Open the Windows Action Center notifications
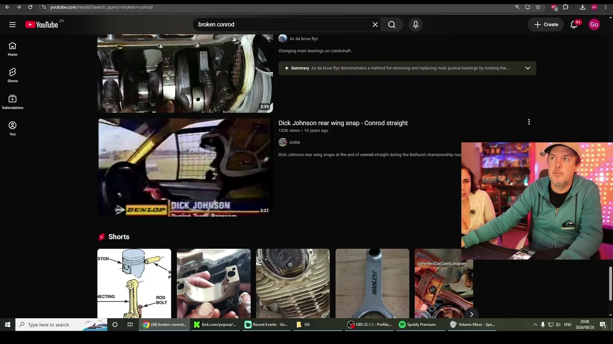The image size is (613, 344). [602, 325]
